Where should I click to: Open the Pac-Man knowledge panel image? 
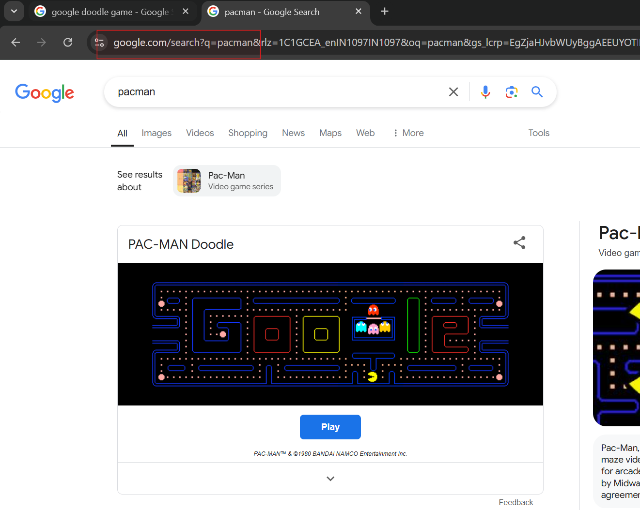tap(616, 348)
